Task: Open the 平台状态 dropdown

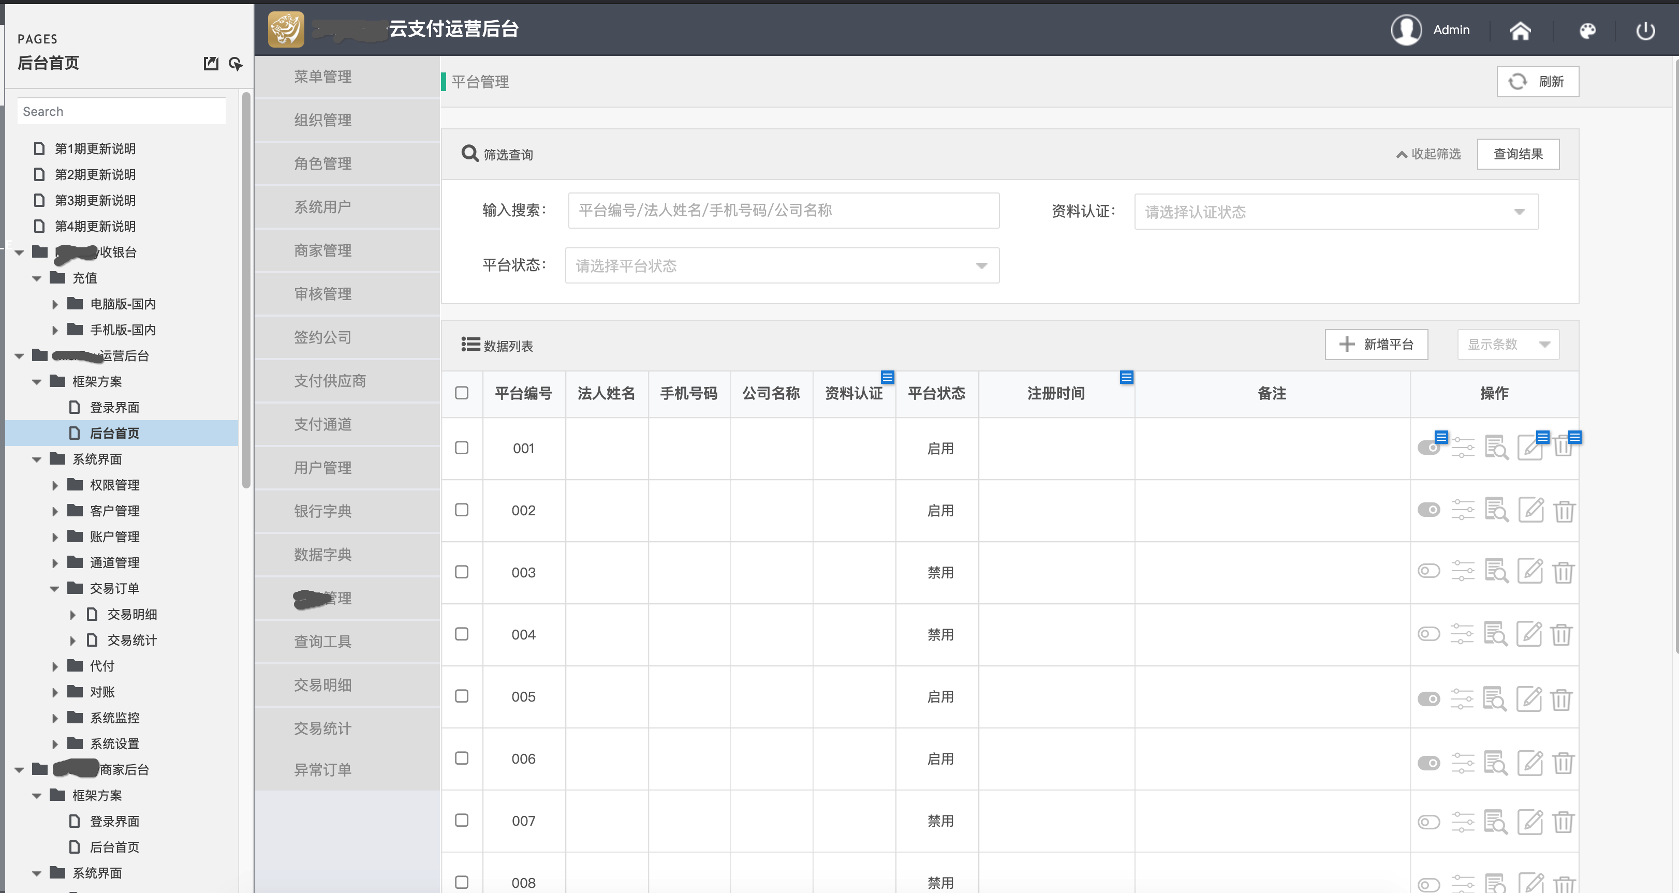Action: [x=782, y=265]
